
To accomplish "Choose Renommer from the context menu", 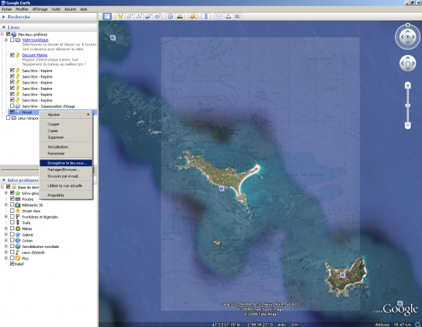I will point(66,153).
